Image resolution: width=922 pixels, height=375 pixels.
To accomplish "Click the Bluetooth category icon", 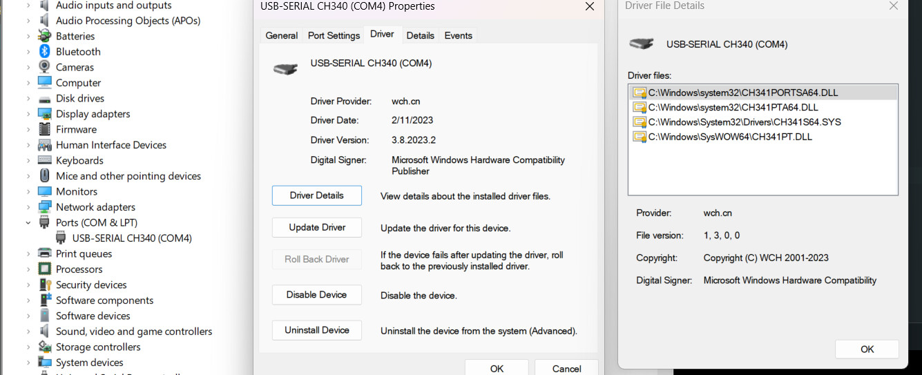I will (x=45, y=52).
